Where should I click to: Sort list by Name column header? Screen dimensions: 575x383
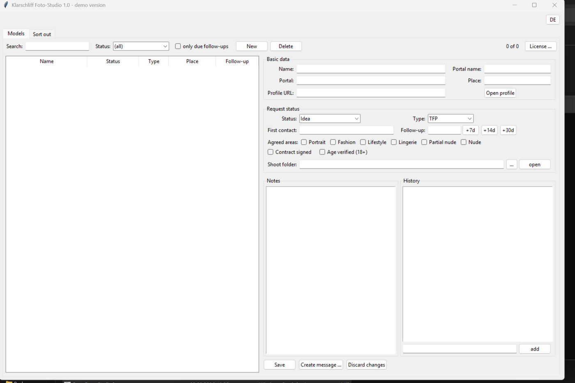point(47,61)
